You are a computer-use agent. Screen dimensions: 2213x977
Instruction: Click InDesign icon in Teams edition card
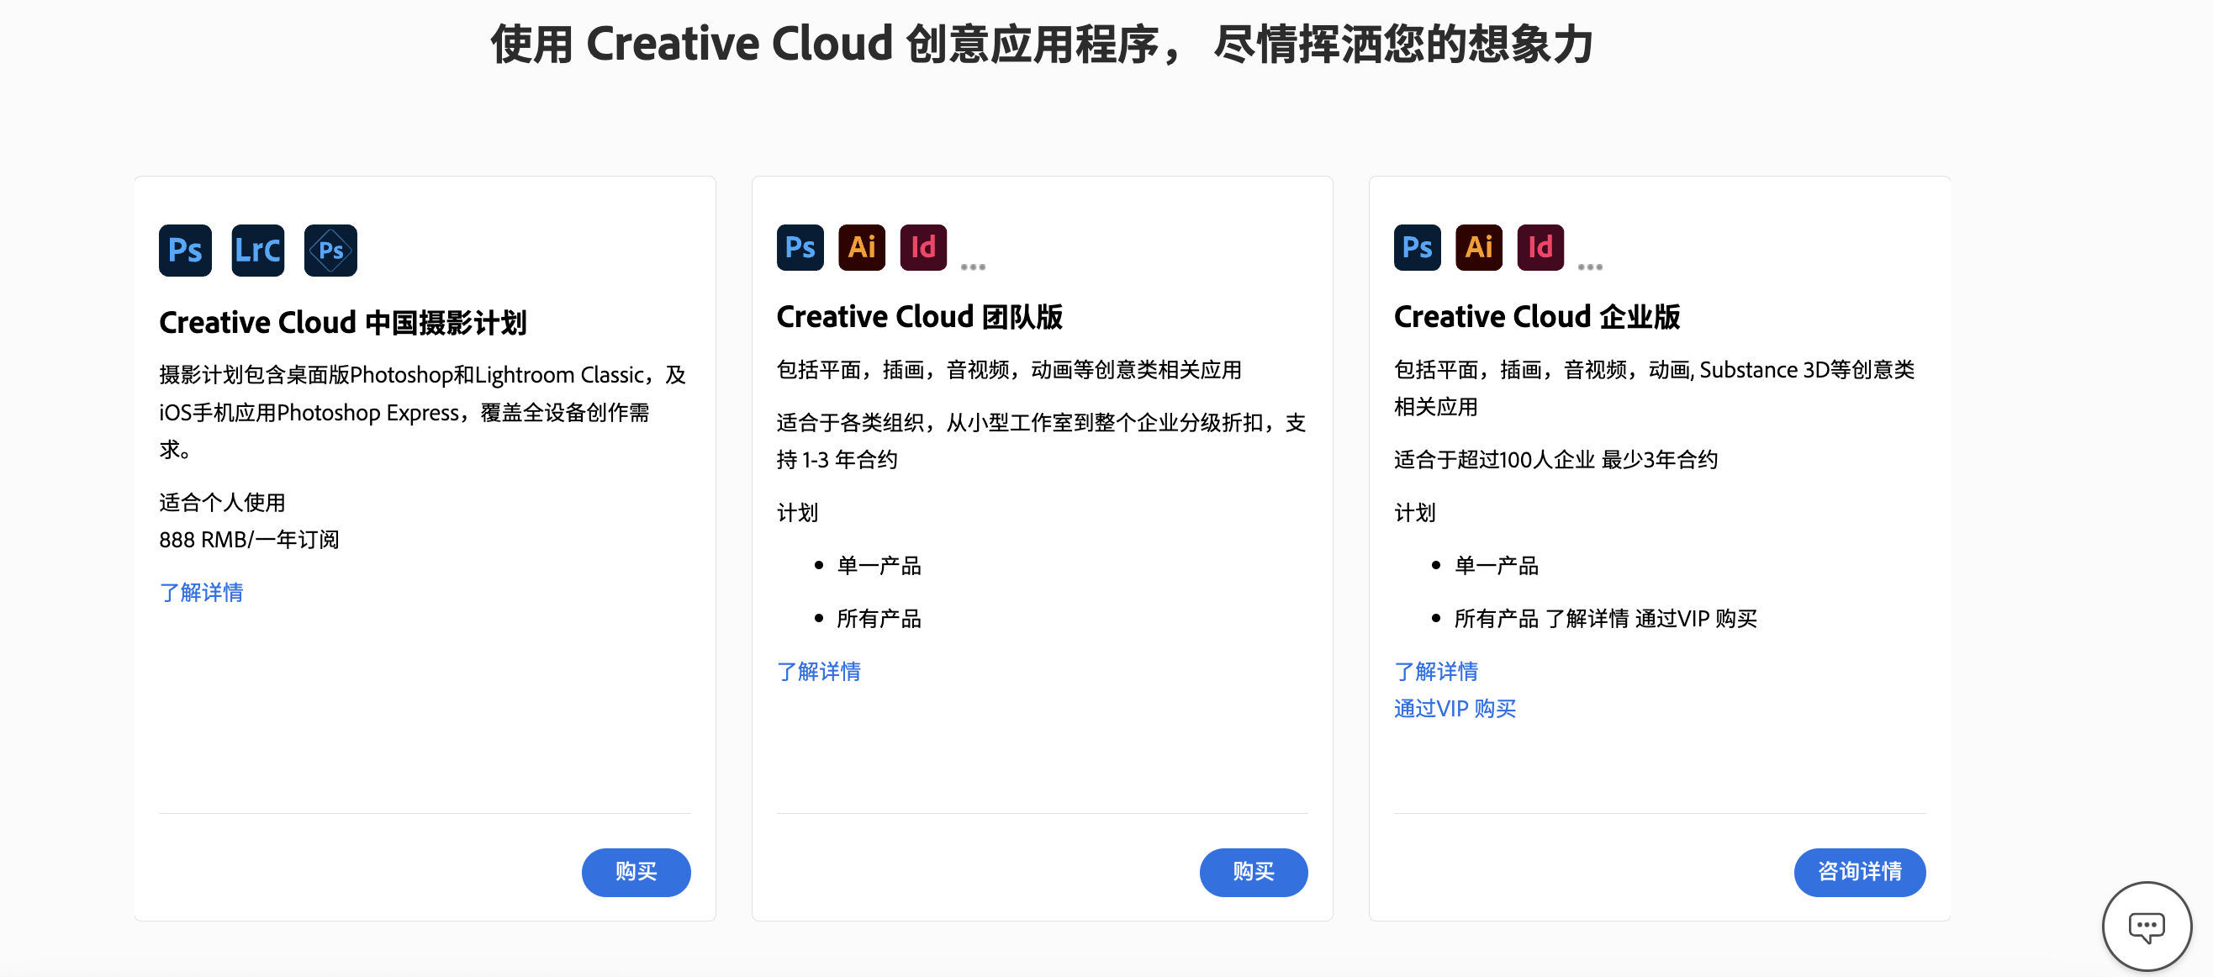pyautogui.click(x=922, y=247)
